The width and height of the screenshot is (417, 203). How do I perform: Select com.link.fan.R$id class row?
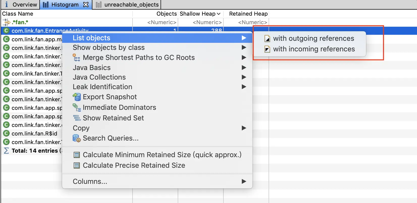(x=34, y=133)
